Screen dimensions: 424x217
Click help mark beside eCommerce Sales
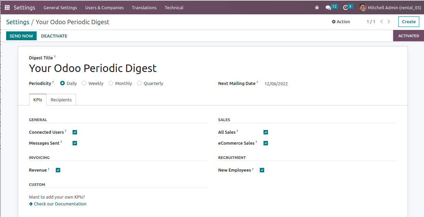click(256, 142)
